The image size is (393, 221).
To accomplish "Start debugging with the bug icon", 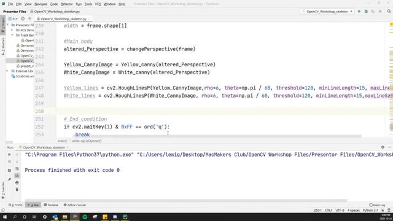I will click(366, 12).
